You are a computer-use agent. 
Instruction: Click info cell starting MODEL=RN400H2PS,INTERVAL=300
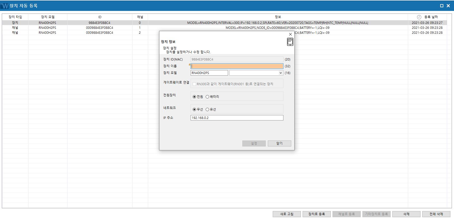click(x=278, y=23)
